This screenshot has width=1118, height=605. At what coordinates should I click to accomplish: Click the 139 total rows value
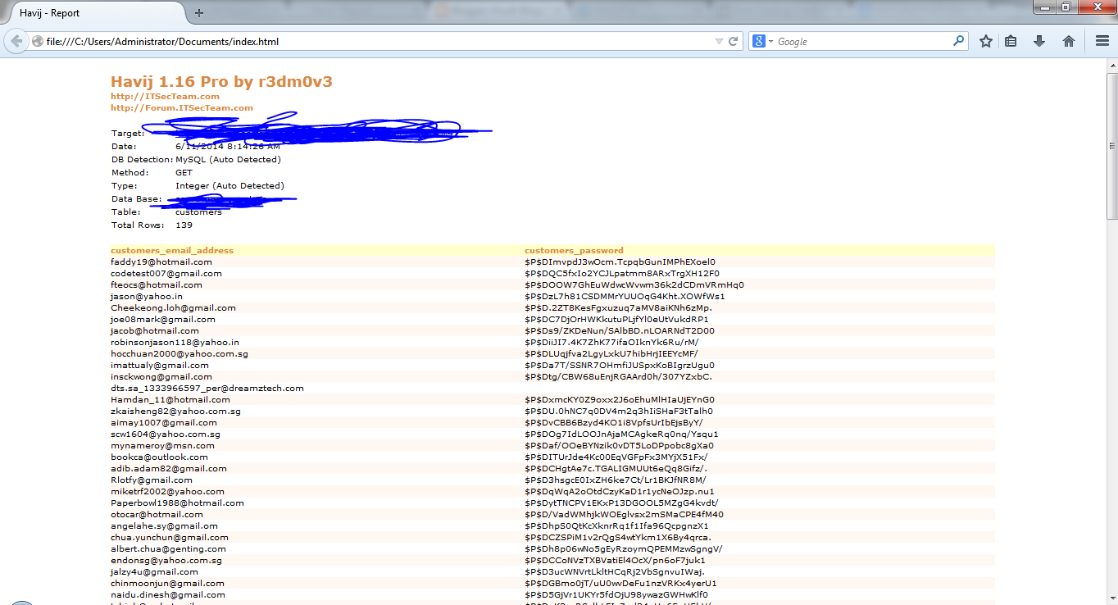184,225
